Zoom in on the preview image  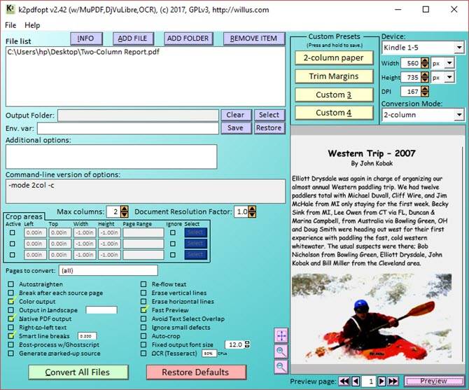[x=281, y=351]
